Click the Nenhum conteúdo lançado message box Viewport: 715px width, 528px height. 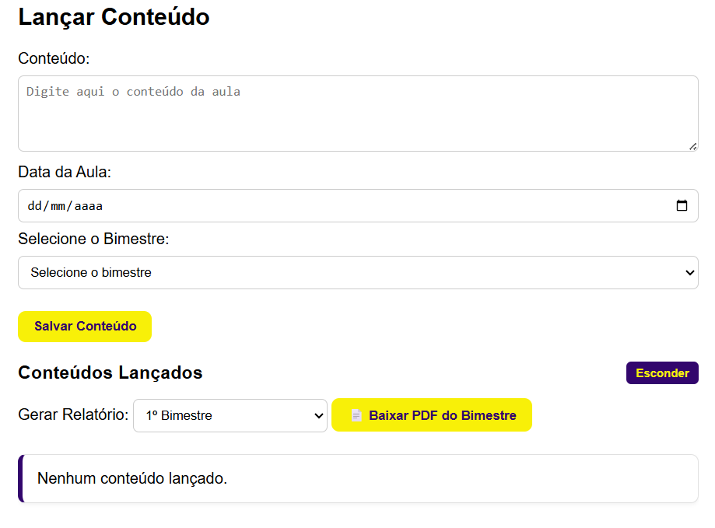pyautogui.click(x=358, y=477)
